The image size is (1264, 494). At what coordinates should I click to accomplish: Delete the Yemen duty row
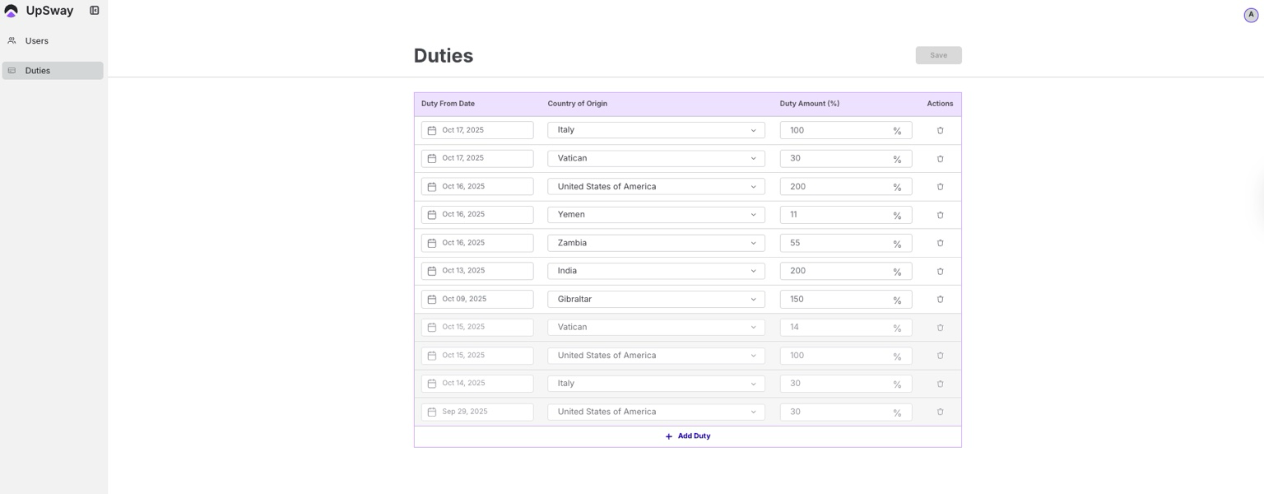pos(940,215)
